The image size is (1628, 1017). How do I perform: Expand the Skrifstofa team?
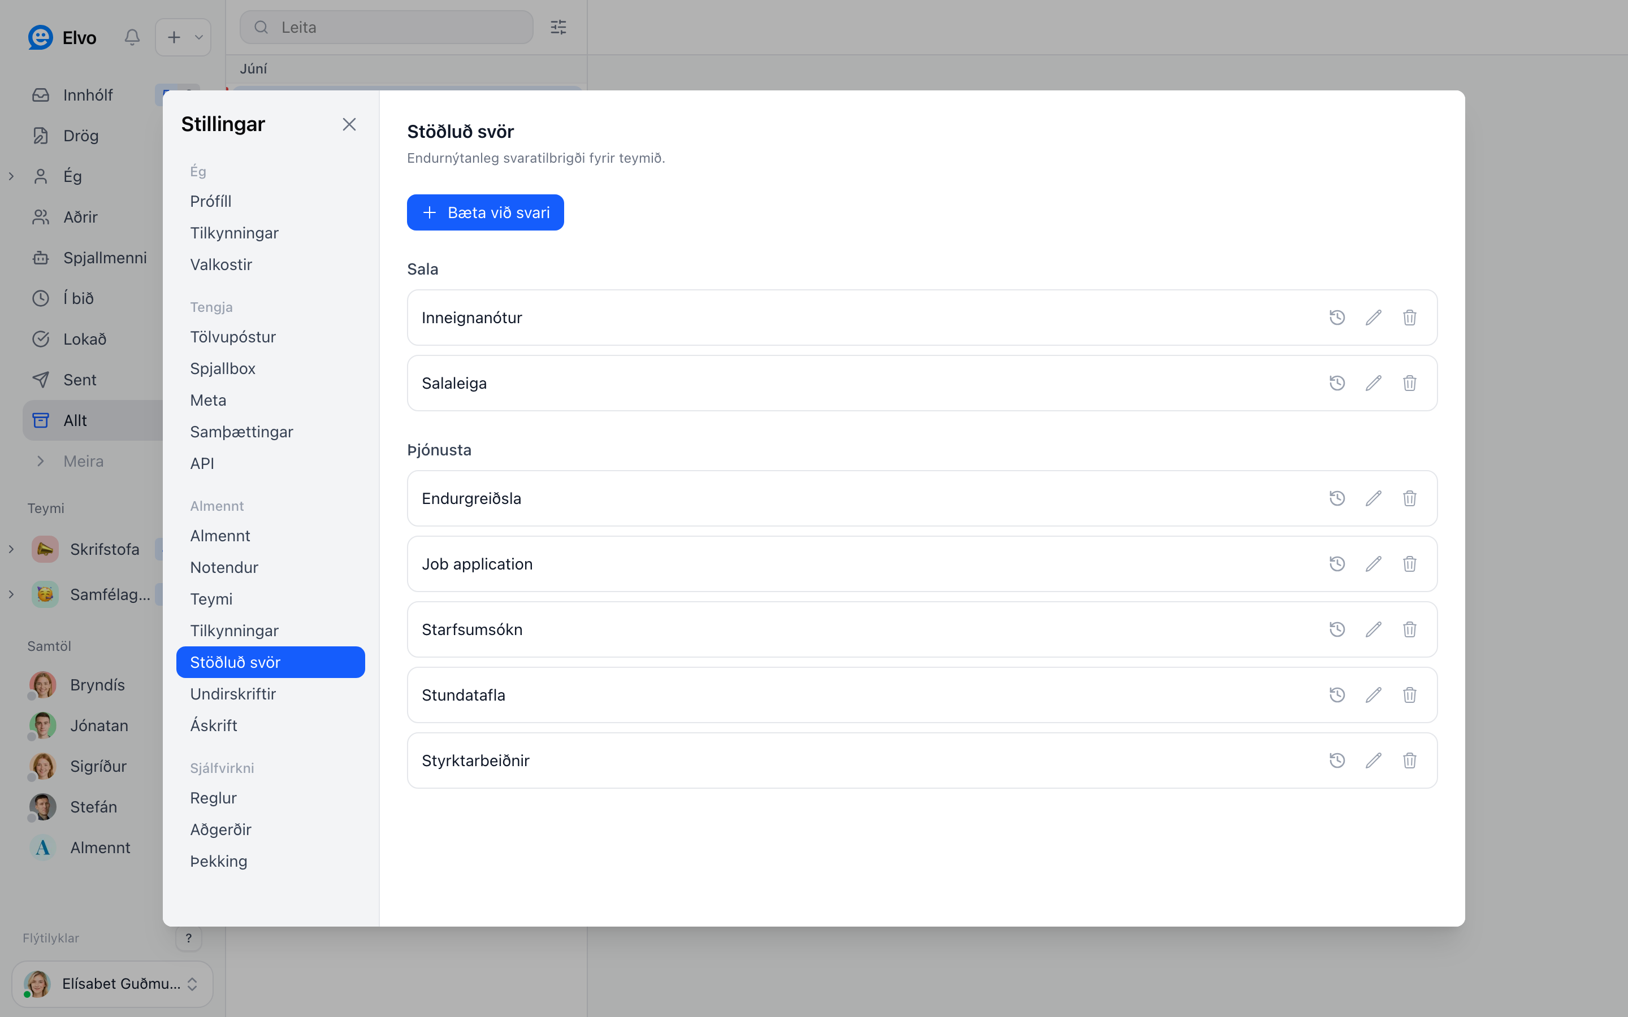[11, 550]
